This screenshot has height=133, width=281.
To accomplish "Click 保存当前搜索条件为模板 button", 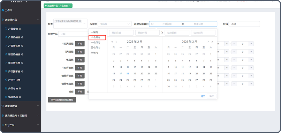I will [x=62, y=100].
